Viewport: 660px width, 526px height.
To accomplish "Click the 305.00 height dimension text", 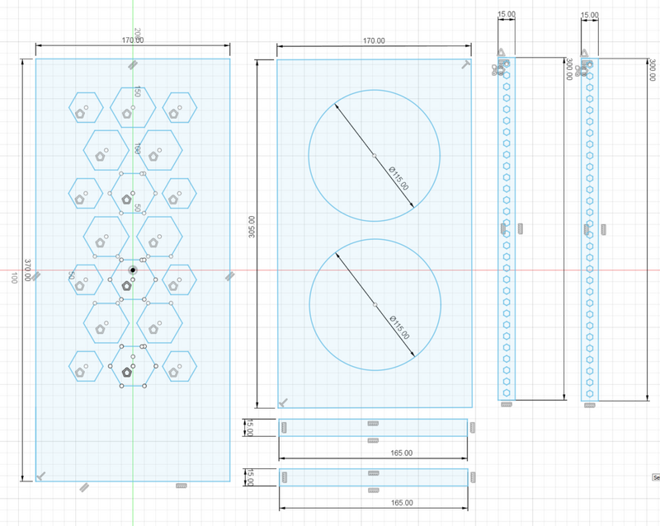I will point(252,227).
